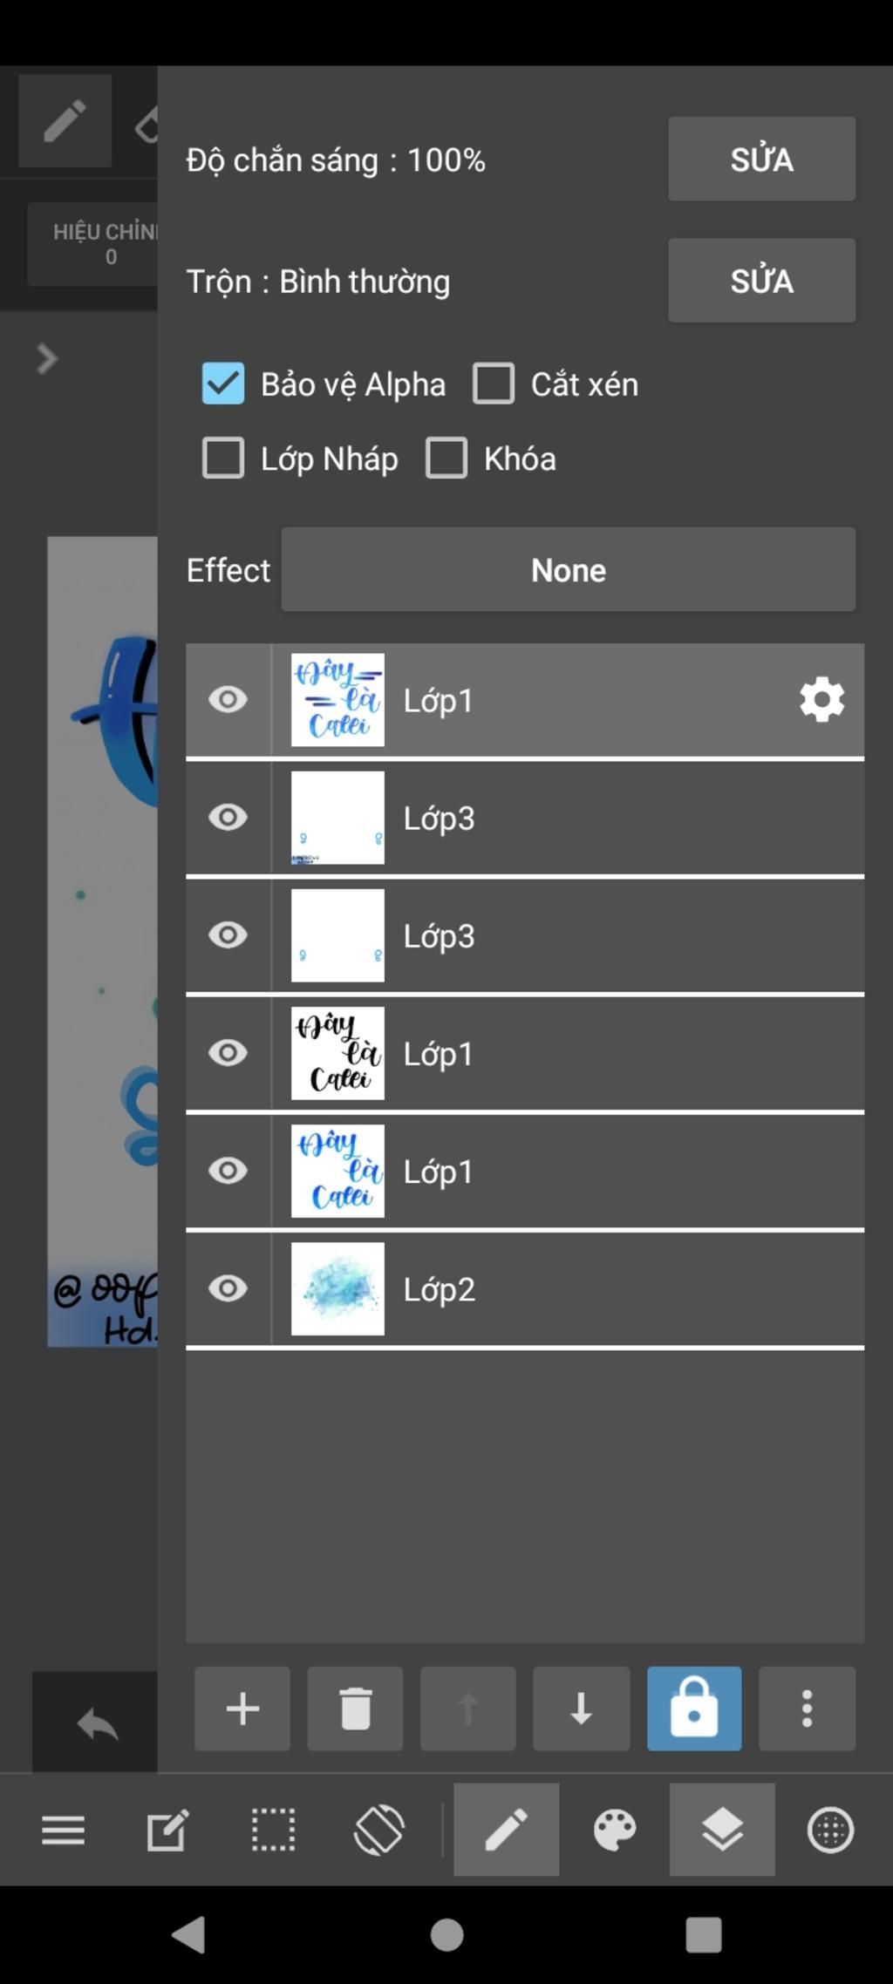Check the Lớp Nháp checkbox
Screen dimensions: 893x1984
223,459
